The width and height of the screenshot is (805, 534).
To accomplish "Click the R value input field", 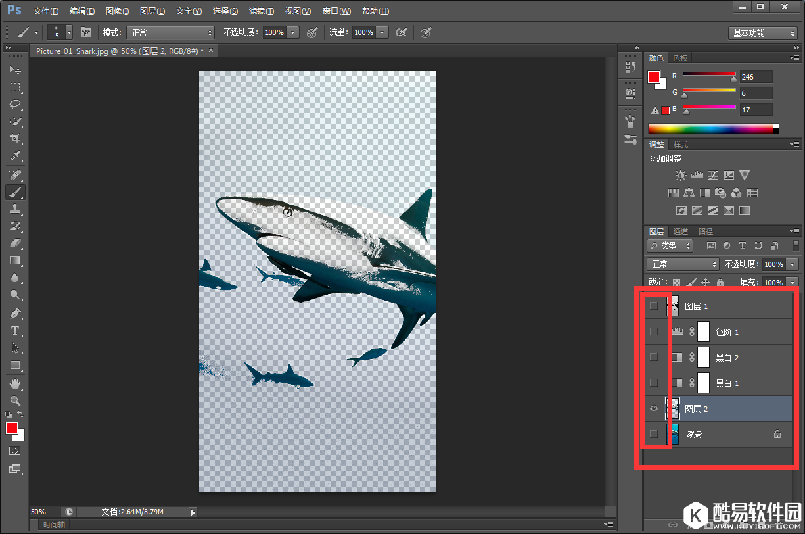I will [x=756, y=77].
